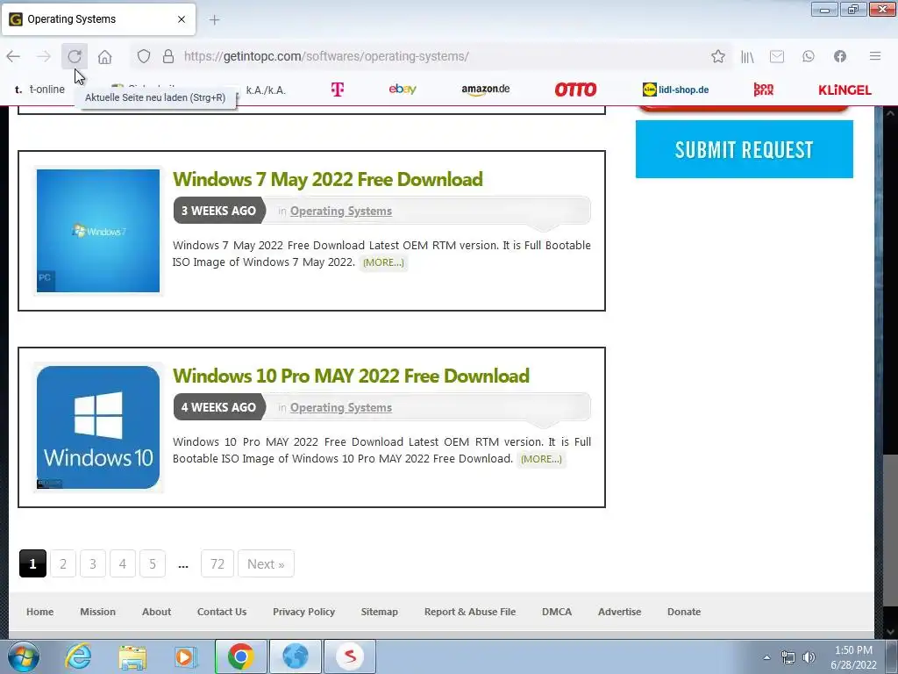The width and height of the screenshot is (898, 674).
Task: Click (MORE...) on the Windows 7 post
Action: (383, 262)
